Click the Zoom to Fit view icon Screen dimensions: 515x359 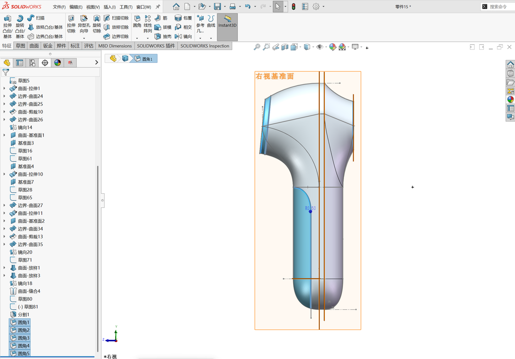(257, 47)
